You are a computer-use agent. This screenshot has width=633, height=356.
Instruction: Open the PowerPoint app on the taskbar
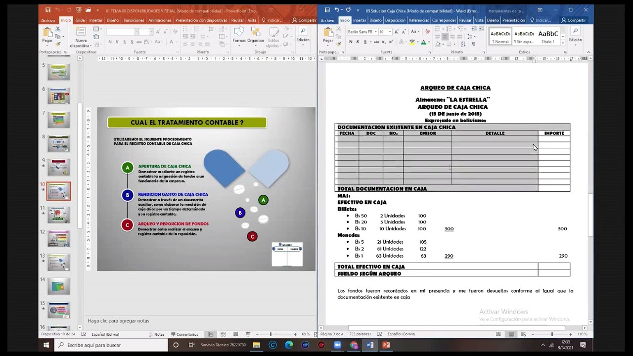coord(386,345)
